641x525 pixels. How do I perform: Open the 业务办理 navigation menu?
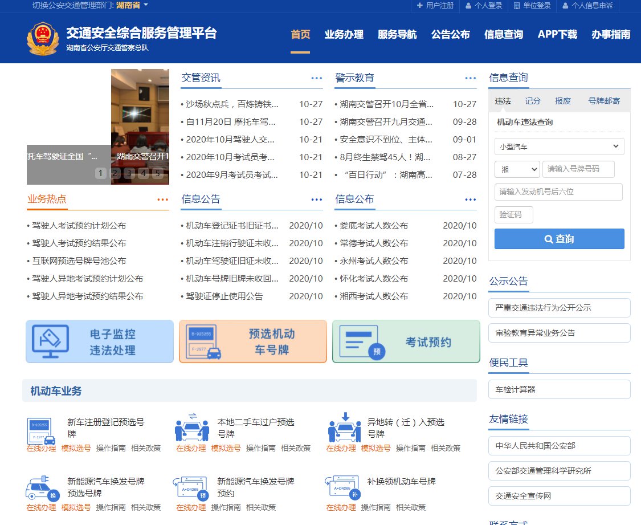tap(344, 34)
